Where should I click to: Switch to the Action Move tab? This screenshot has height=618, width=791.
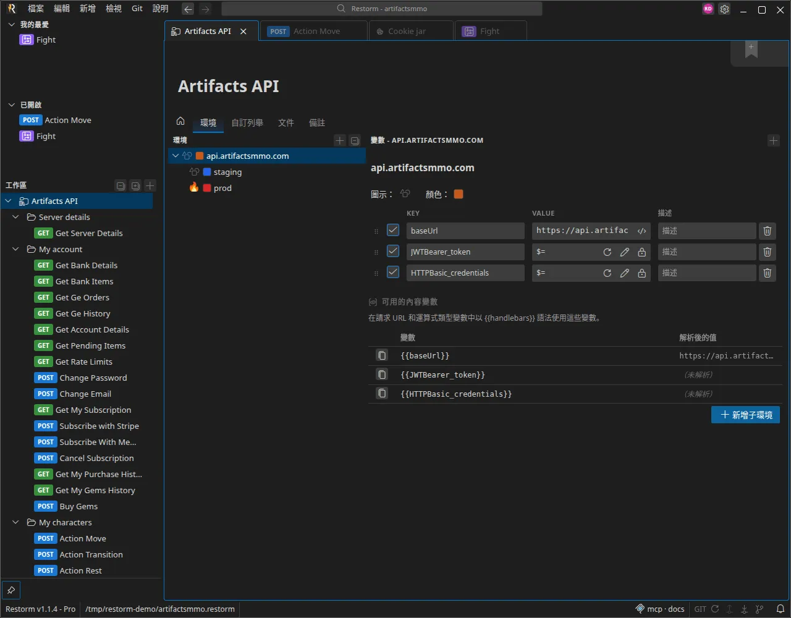click(x=314, y=32)
